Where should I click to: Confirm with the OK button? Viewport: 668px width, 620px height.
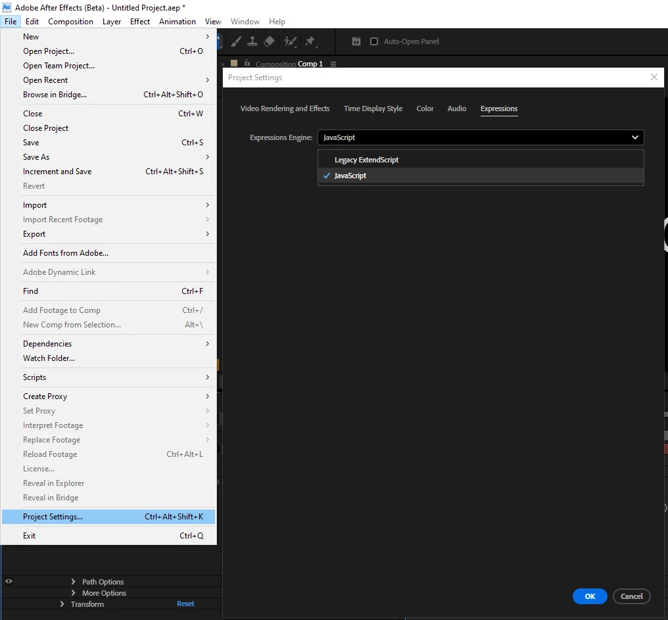click(x=590, y=596)
